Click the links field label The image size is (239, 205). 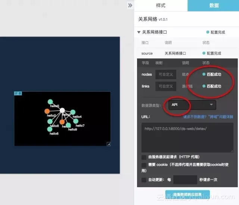tap(145, 86)
